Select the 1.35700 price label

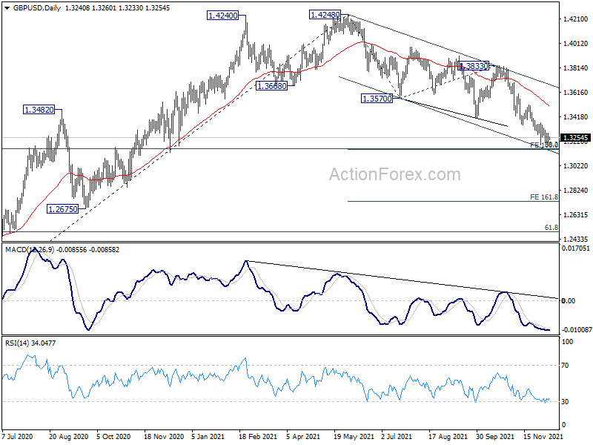377,99
